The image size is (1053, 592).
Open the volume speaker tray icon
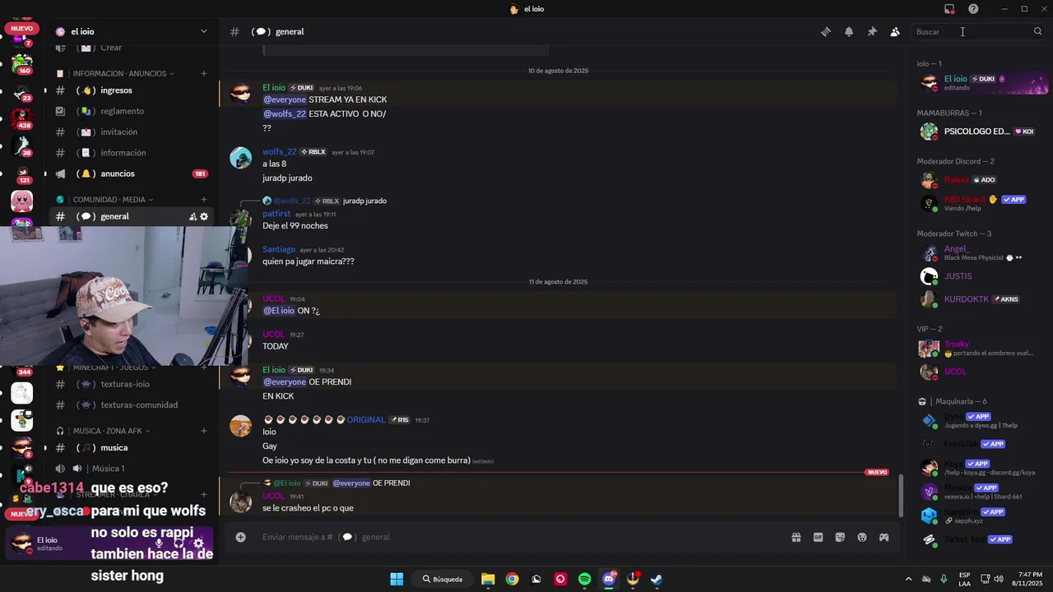pos(999,579)
